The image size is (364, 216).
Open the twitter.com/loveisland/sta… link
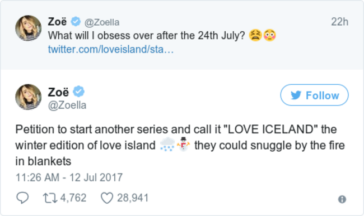111,49
